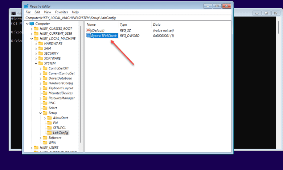Screen dimensions: 283x170
Task: Open the Edit menu
Action: tap(37, 12)
